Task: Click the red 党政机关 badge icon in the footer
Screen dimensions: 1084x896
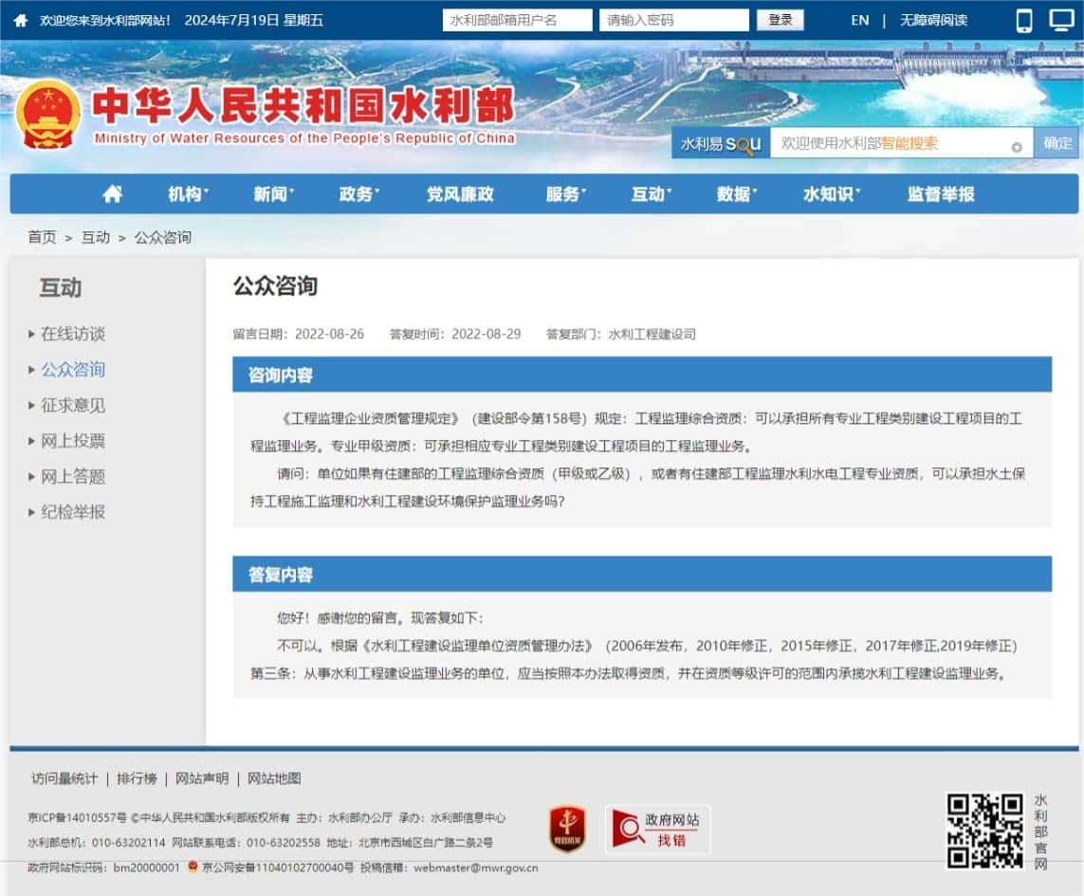Action: click(x=567, y=830)
